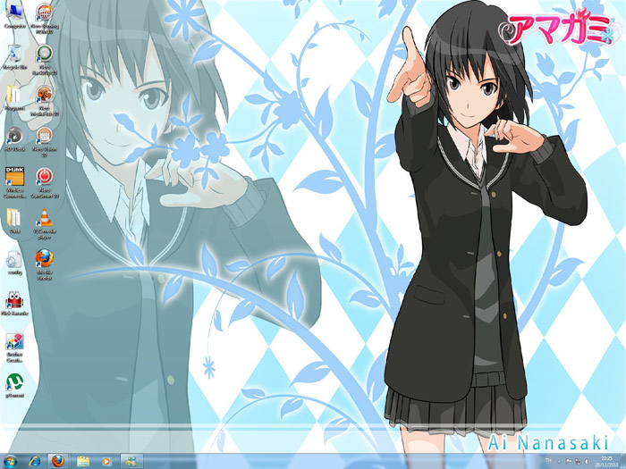The image size is (626, 469).
Task: Launch the uTorrent desktop shortcut
Action: pyautogui.click(x=15, y=385)
